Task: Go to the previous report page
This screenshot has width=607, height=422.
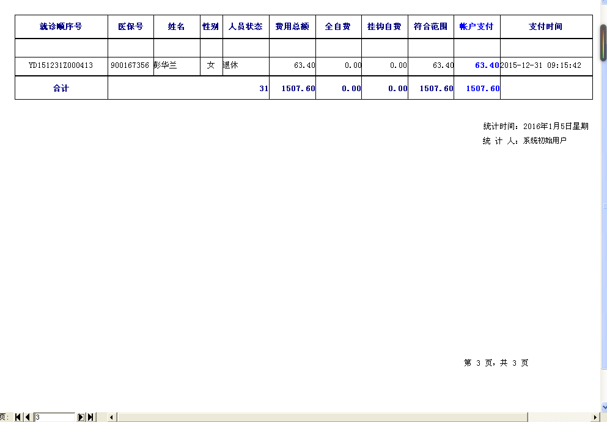Action: [28, 417]
